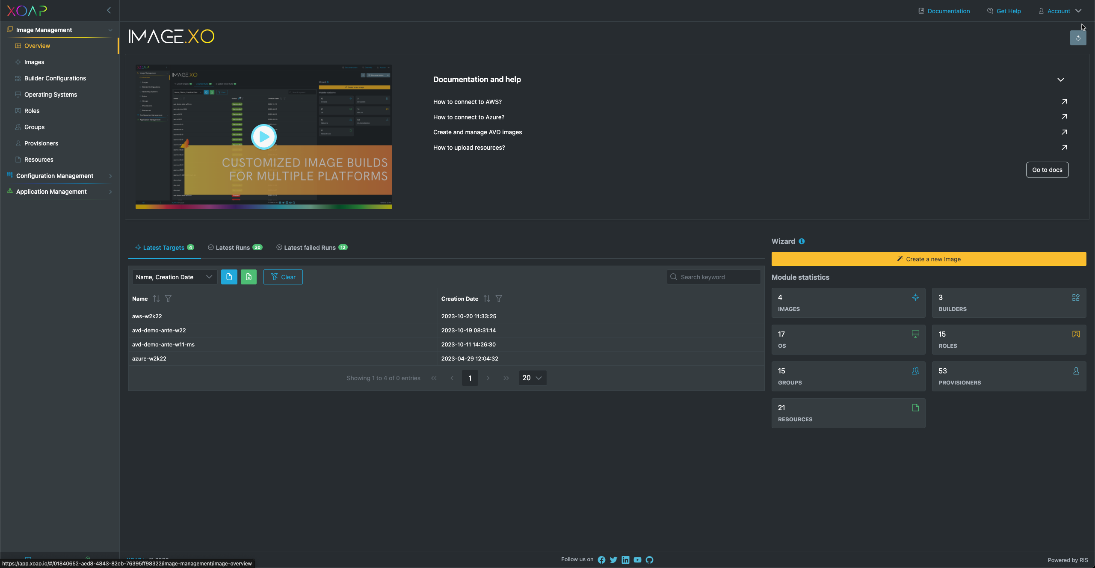
Task: Open Roles in the sidebar
Action: point(32,111)
